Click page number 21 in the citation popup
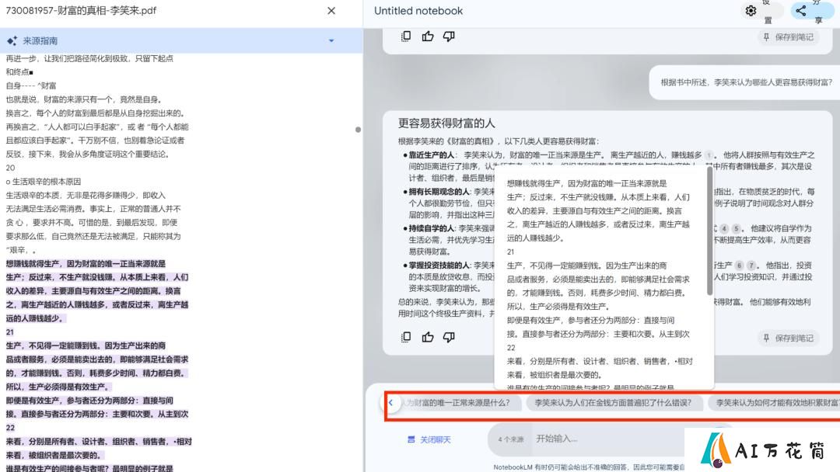The width and height of the screenshot is (840, 472). 510,252
